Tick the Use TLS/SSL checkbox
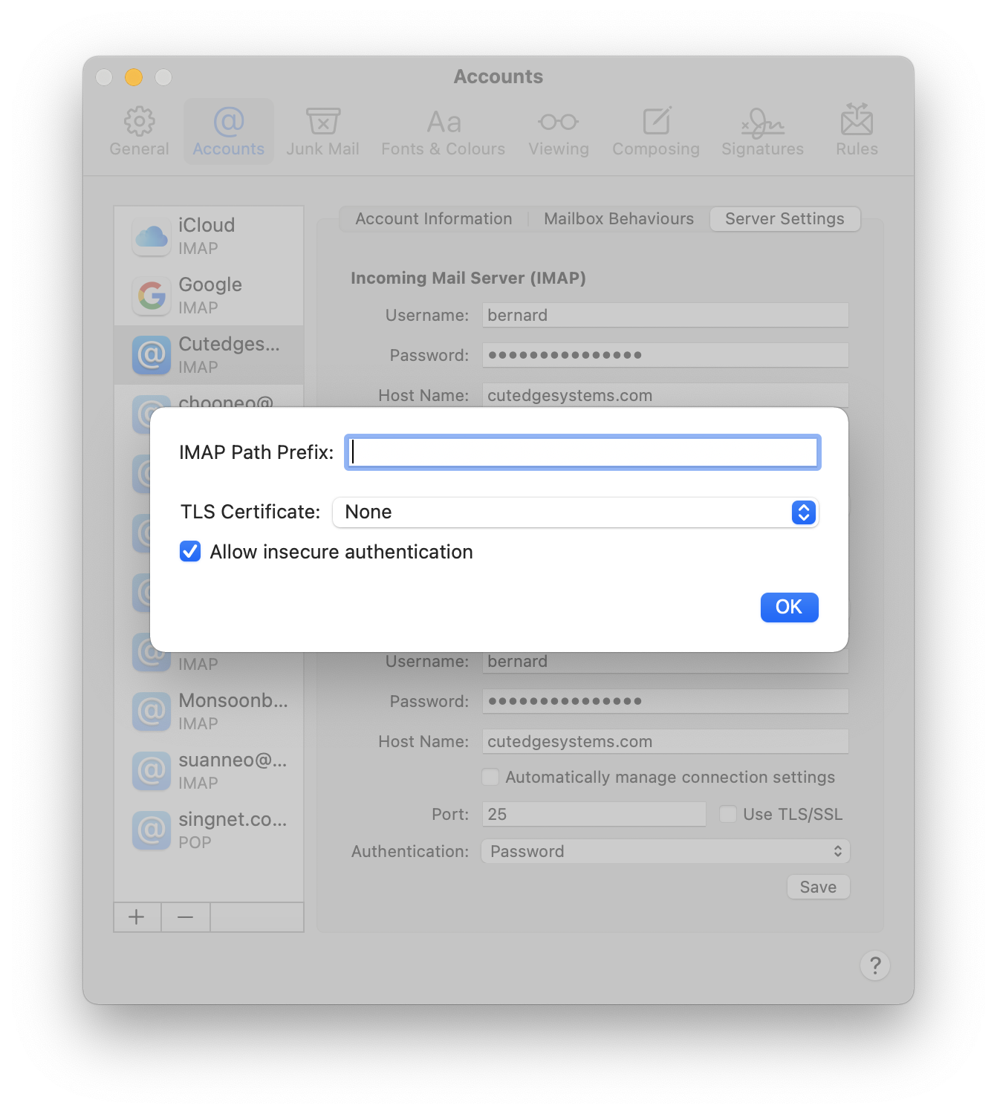The width and height of the screenshot is (997, 1114). (x=728, y=814)
